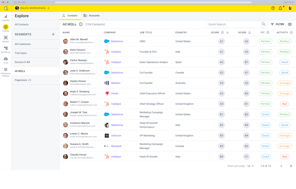Open the help question mark icon
The image size is (296, 189).
pos(273,8)
